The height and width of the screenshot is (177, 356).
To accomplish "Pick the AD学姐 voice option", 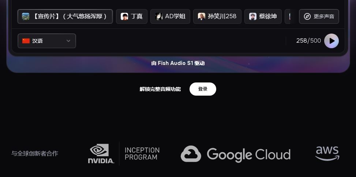I will coord(170,16).
